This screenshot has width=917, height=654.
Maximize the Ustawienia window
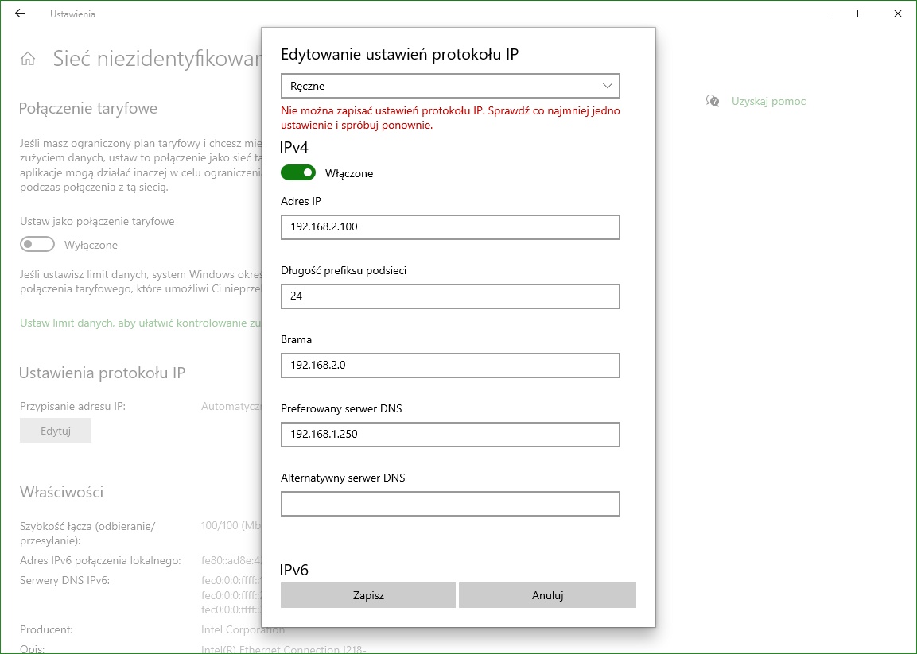point(861,14)
